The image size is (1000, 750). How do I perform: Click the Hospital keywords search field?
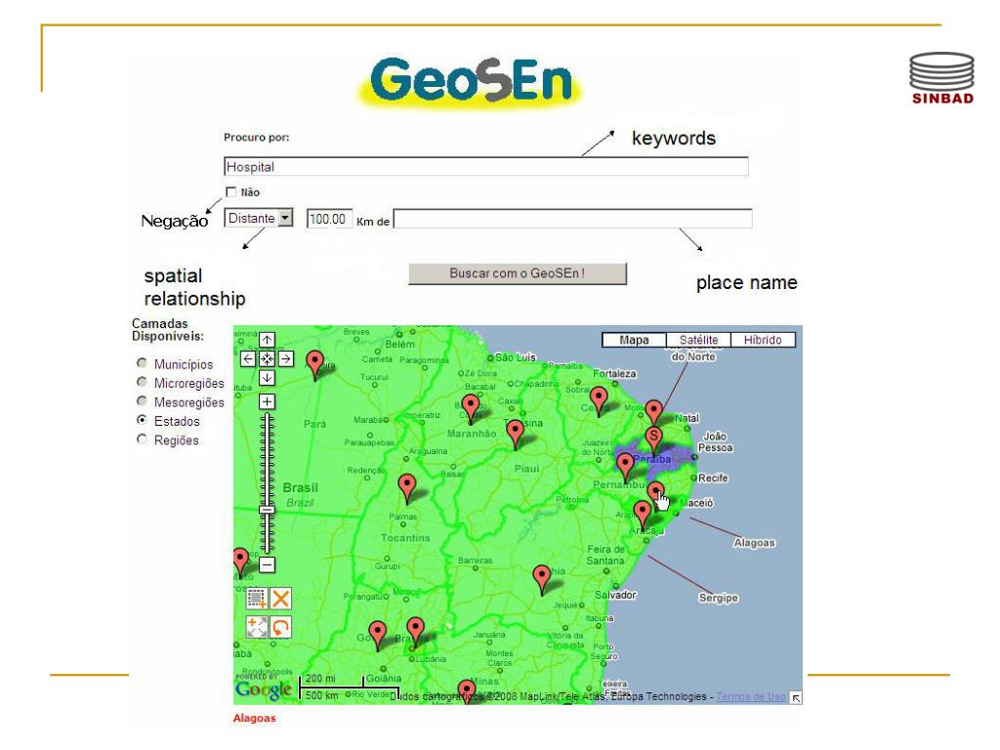click(x=486, y=167)
